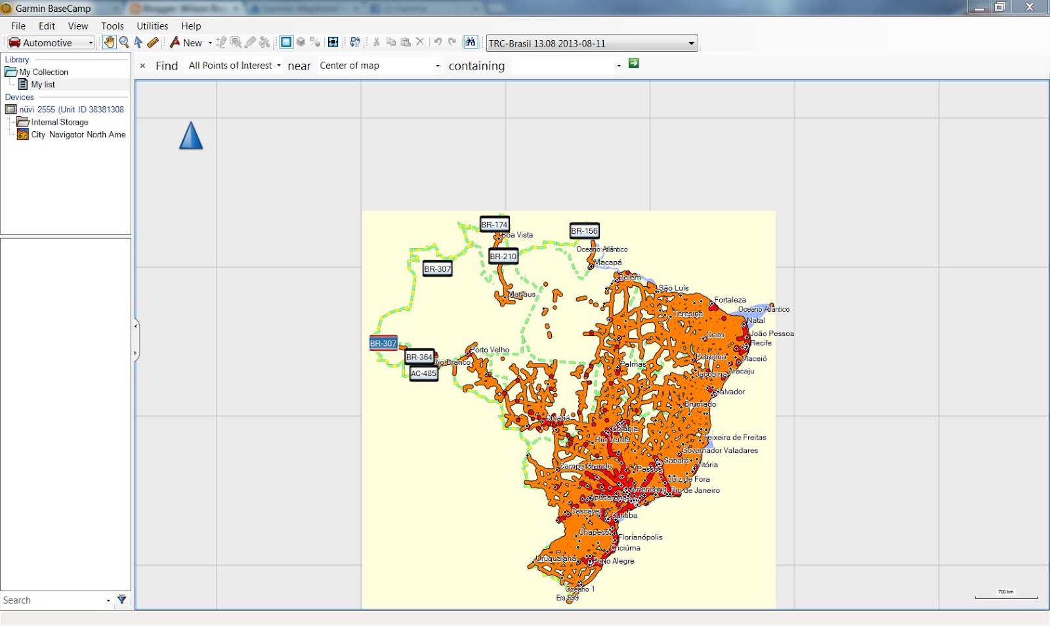The width and height of the screenshot is (1050, 626).
Task: Select the Hand pan tool
Action: (109, 43)
